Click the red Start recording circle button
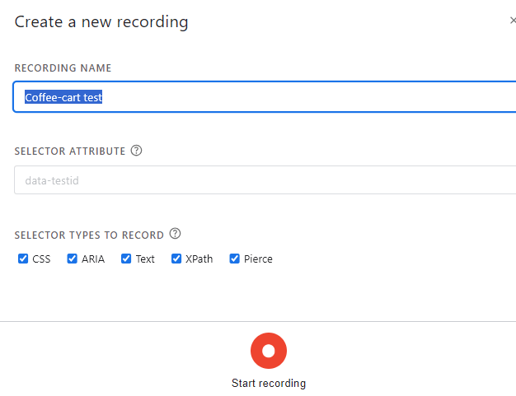The width and height of the screenshot is (516, 396). click(x=269, y=351)
